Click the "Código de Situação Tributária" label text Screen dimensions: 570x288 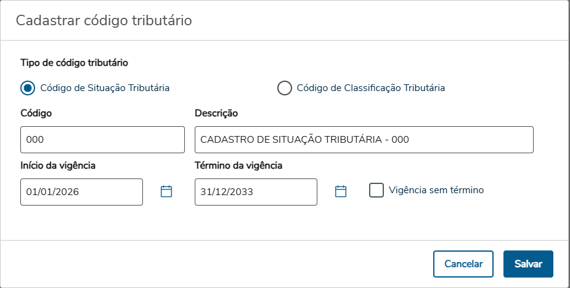click(x=105, y=88)
